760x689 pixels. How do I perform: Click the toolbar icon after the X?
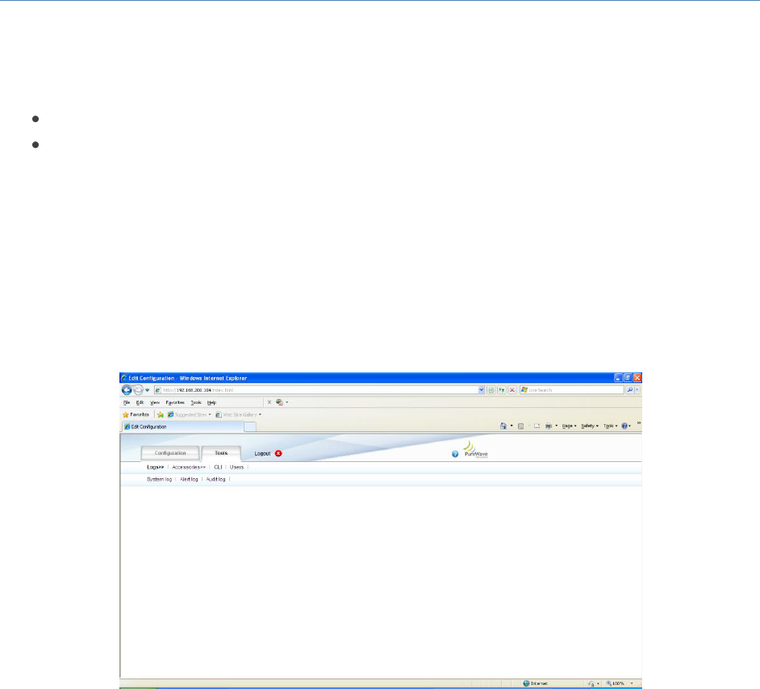[x=280, y=402]
